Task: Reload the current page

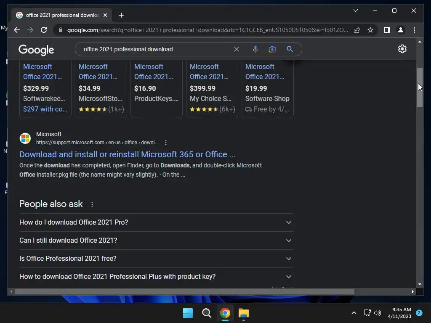Action: point(44,30)
